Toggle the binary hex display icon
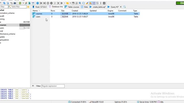 tap(94, 3)
